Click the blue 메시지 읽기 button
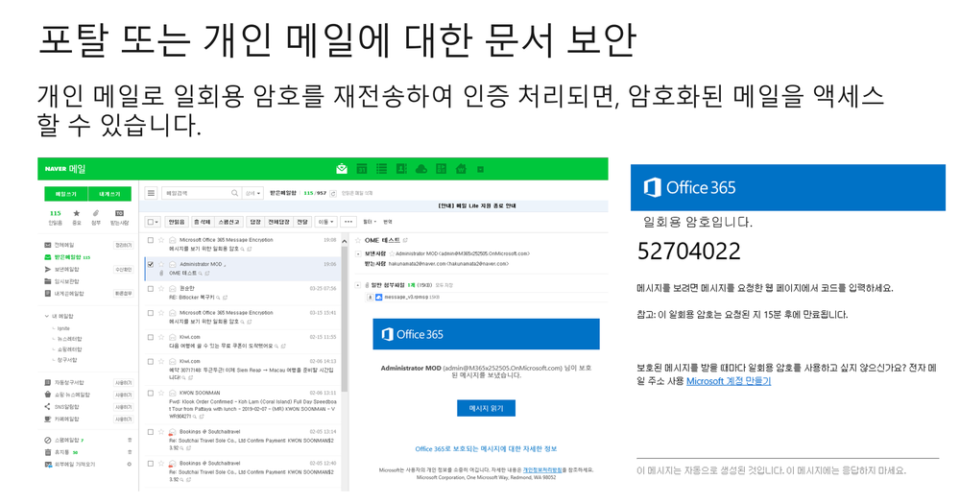 (486, 408)
